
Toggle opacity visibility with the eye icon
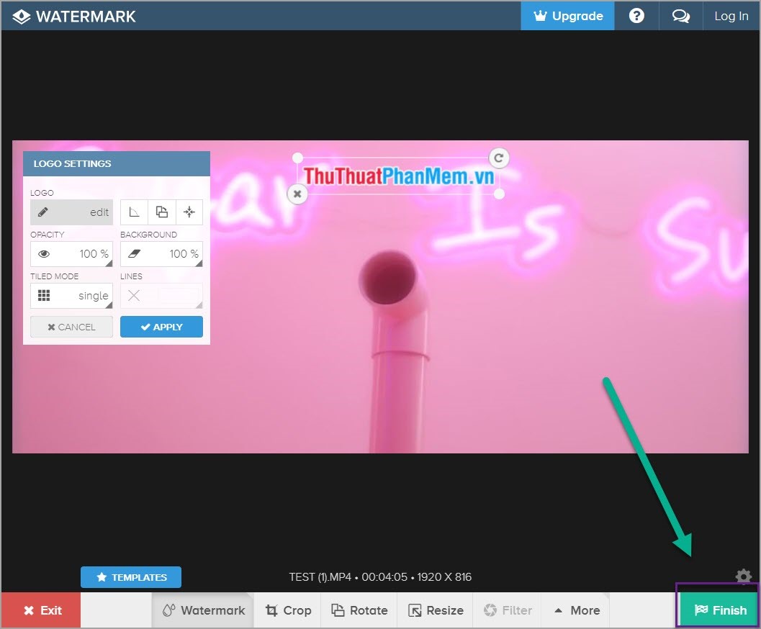click(x=45, y=253)
